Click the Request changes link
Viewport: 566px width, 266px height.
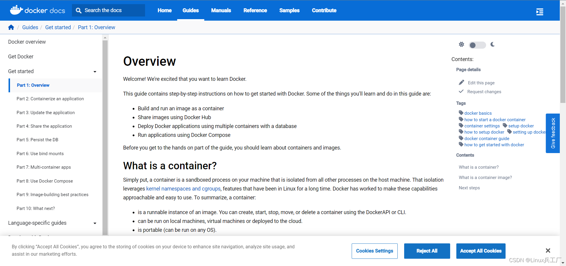tap(484, 92)
